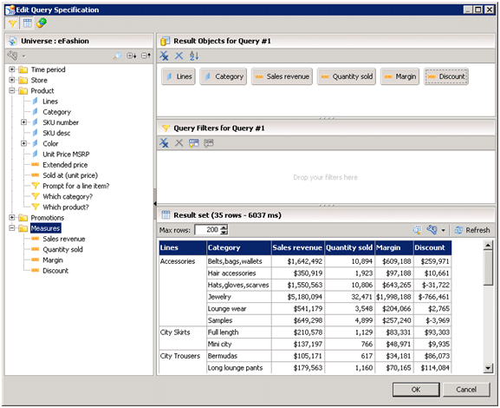Select the Category result object chip
This screenshot has width=500, height=408.
tap(224, 76)
